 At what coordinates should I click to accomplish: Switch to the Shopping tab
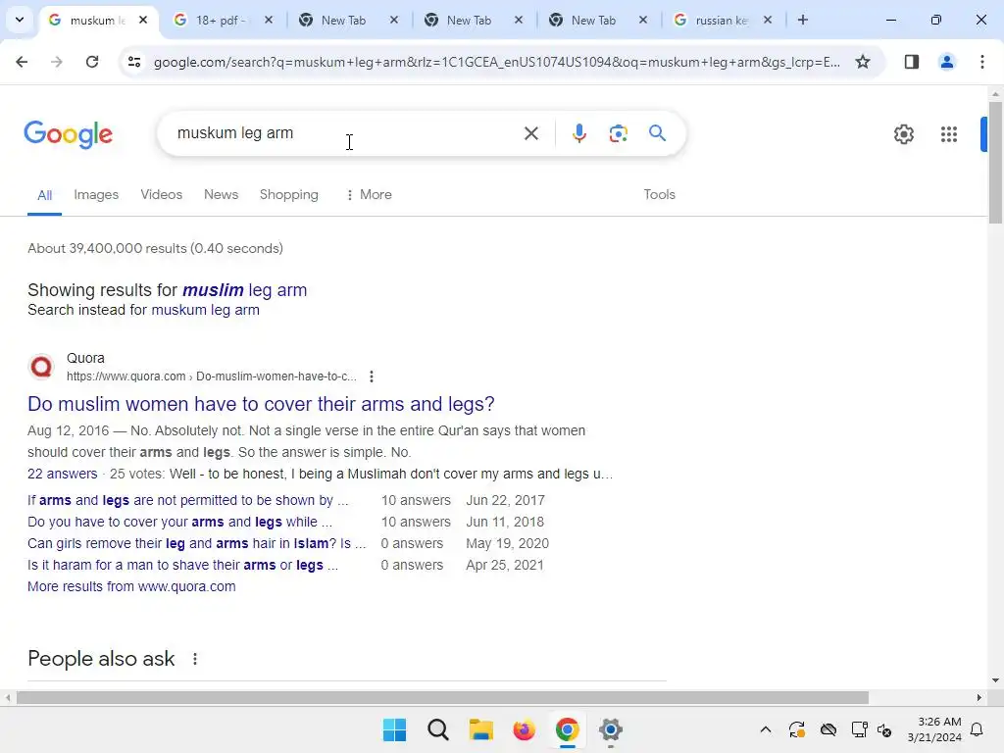(x=289, y=195)
